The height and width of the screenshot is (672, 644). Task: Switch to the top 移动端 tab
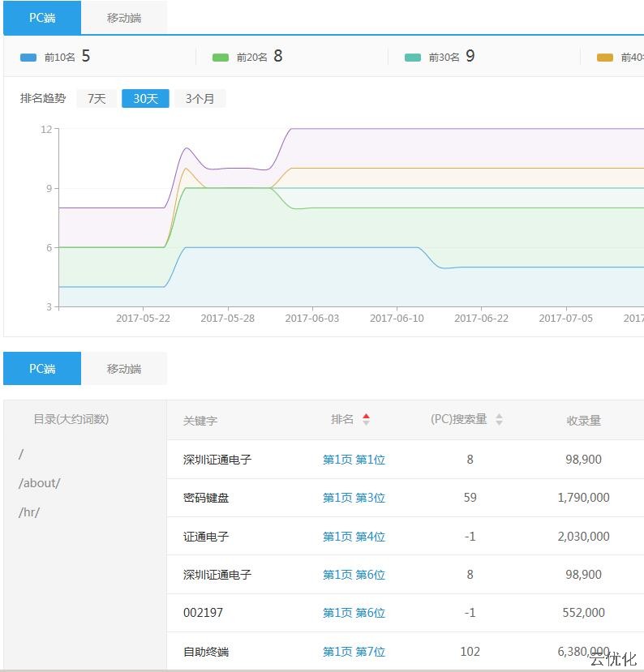(124, 18)
